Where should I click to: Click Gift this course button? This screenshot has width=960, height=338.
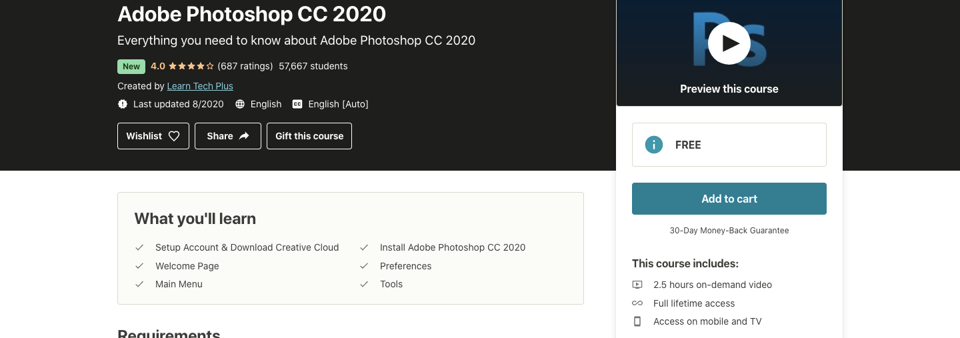click(x=309, y=136)
